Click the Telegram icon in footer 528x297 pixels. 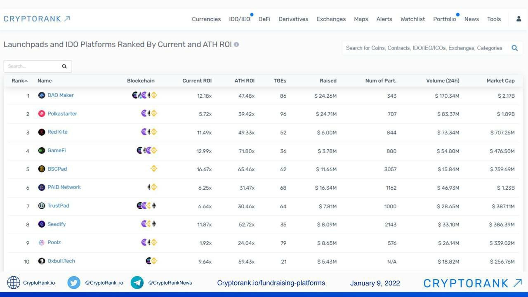coord(137,283)
